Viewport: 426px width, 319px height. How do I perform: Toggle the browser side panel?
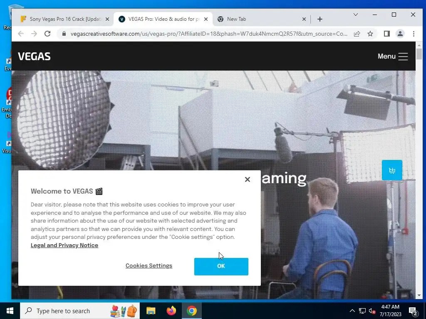[x=387, y=34]
